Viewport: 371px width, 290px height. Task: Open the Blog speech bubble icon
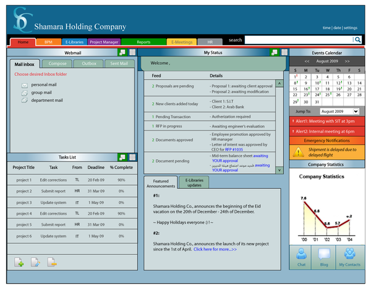pos(324,254)
